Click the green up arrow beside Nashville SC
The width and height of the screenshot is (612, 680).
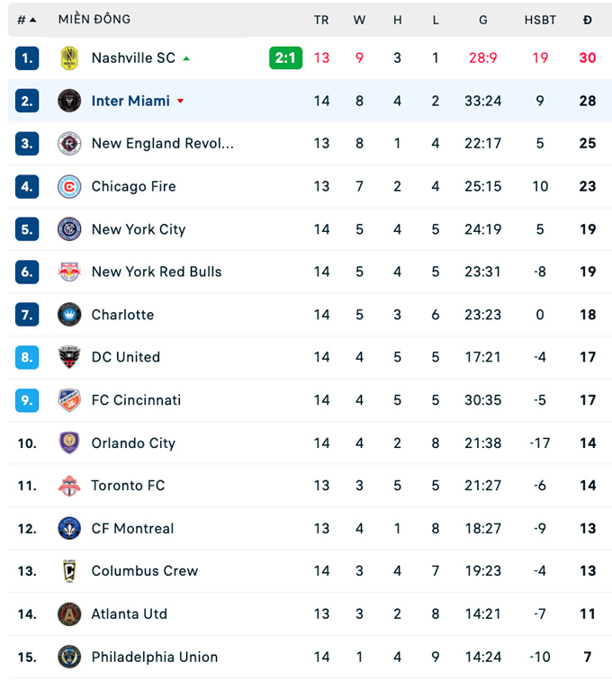[186, 58]
